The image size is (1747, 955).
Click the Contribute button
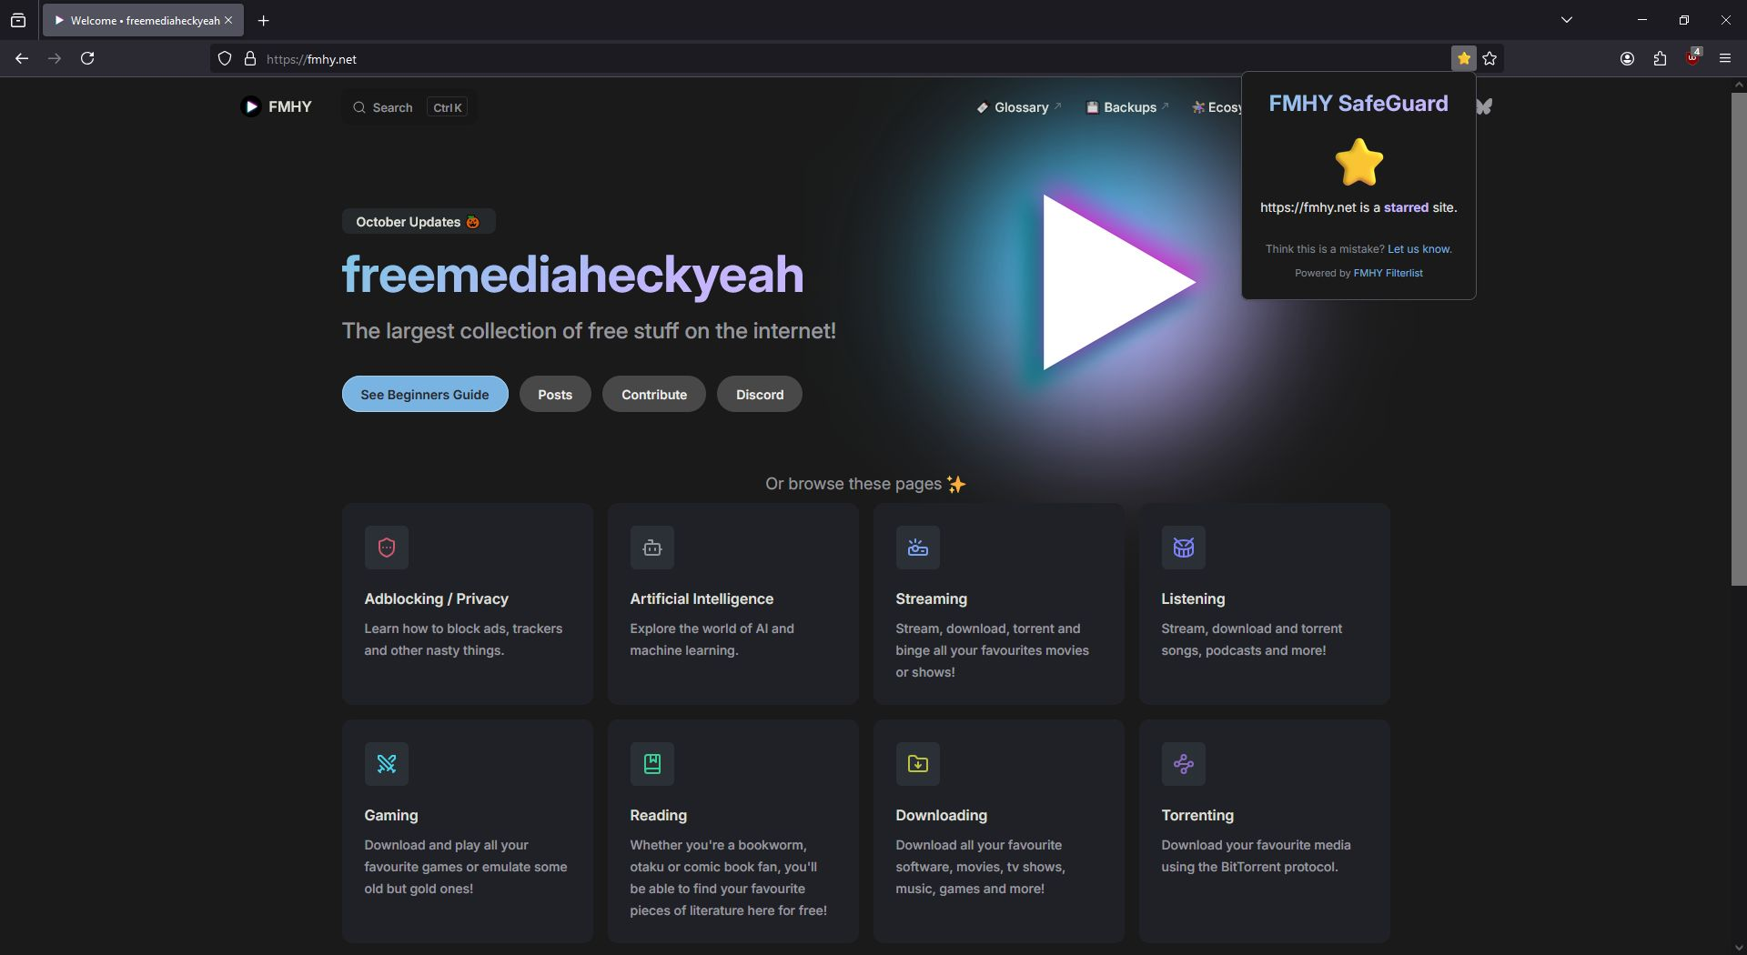point(654,394)
